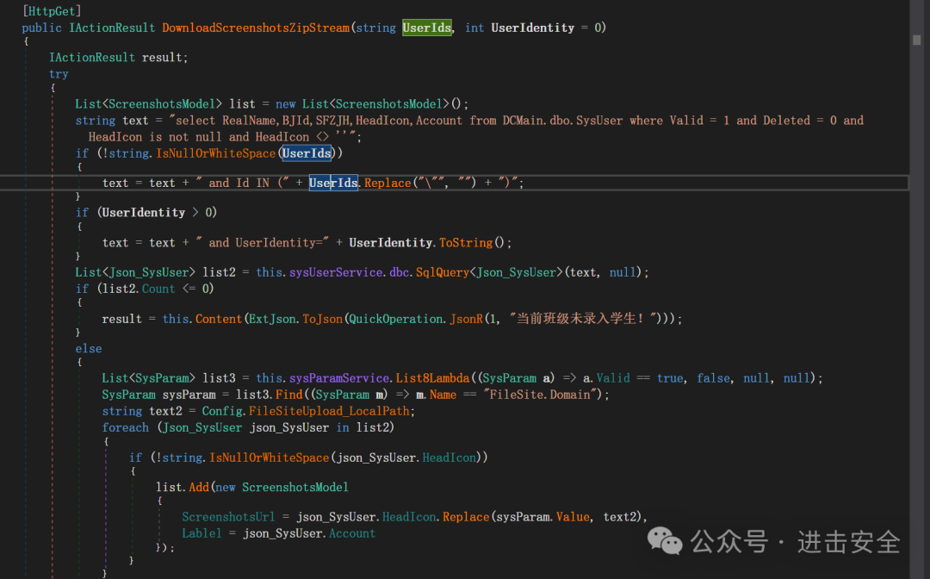Click the try keyword
The image size is (930, 579).
point(59,74)
